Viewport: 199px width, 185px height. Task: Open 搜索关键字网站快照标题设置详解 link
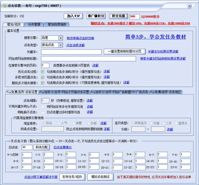[163, 58]
